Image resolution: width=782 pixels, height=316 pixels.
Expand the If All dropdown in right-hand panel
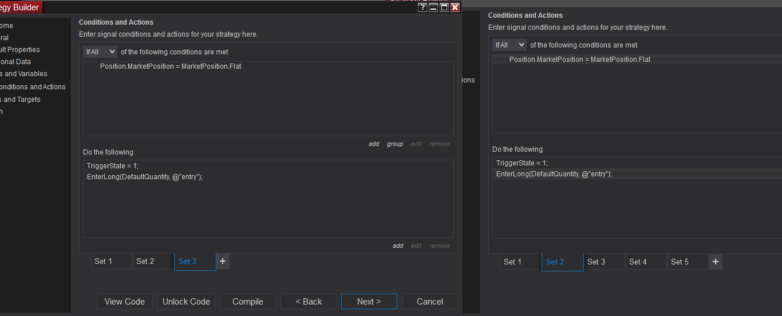click(x=510, y=45)
